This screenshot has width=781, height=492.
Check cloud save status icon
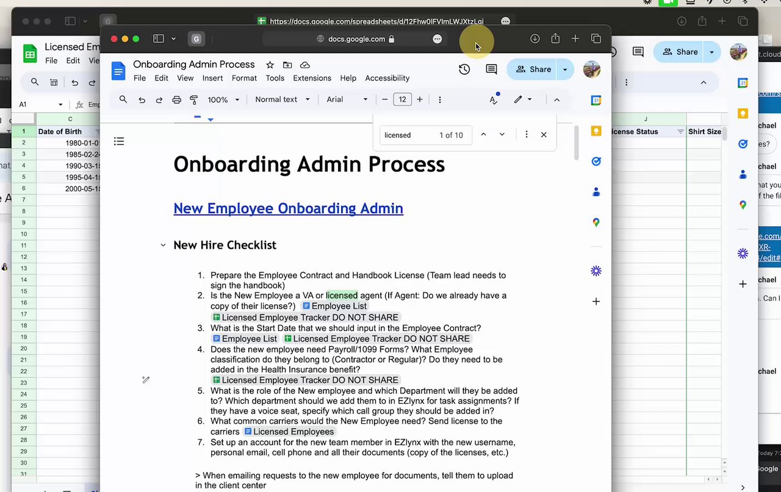[305, 65]
